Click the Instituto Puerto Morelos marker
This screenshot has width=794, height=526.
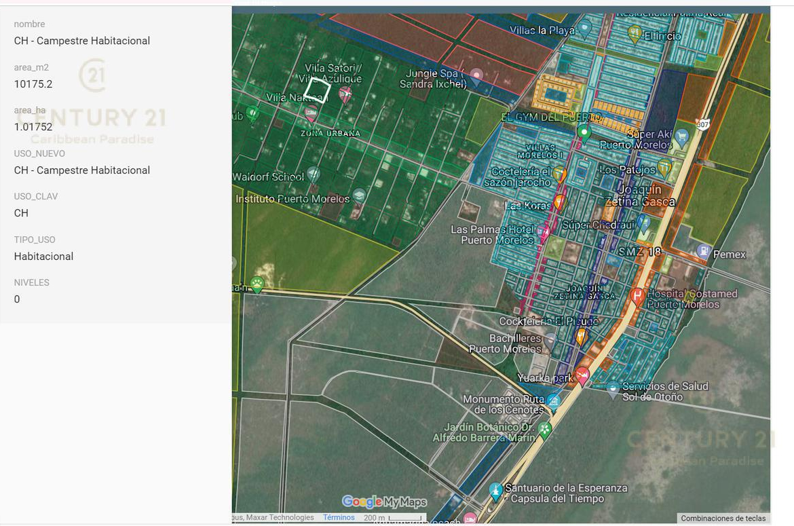(359, 196)
